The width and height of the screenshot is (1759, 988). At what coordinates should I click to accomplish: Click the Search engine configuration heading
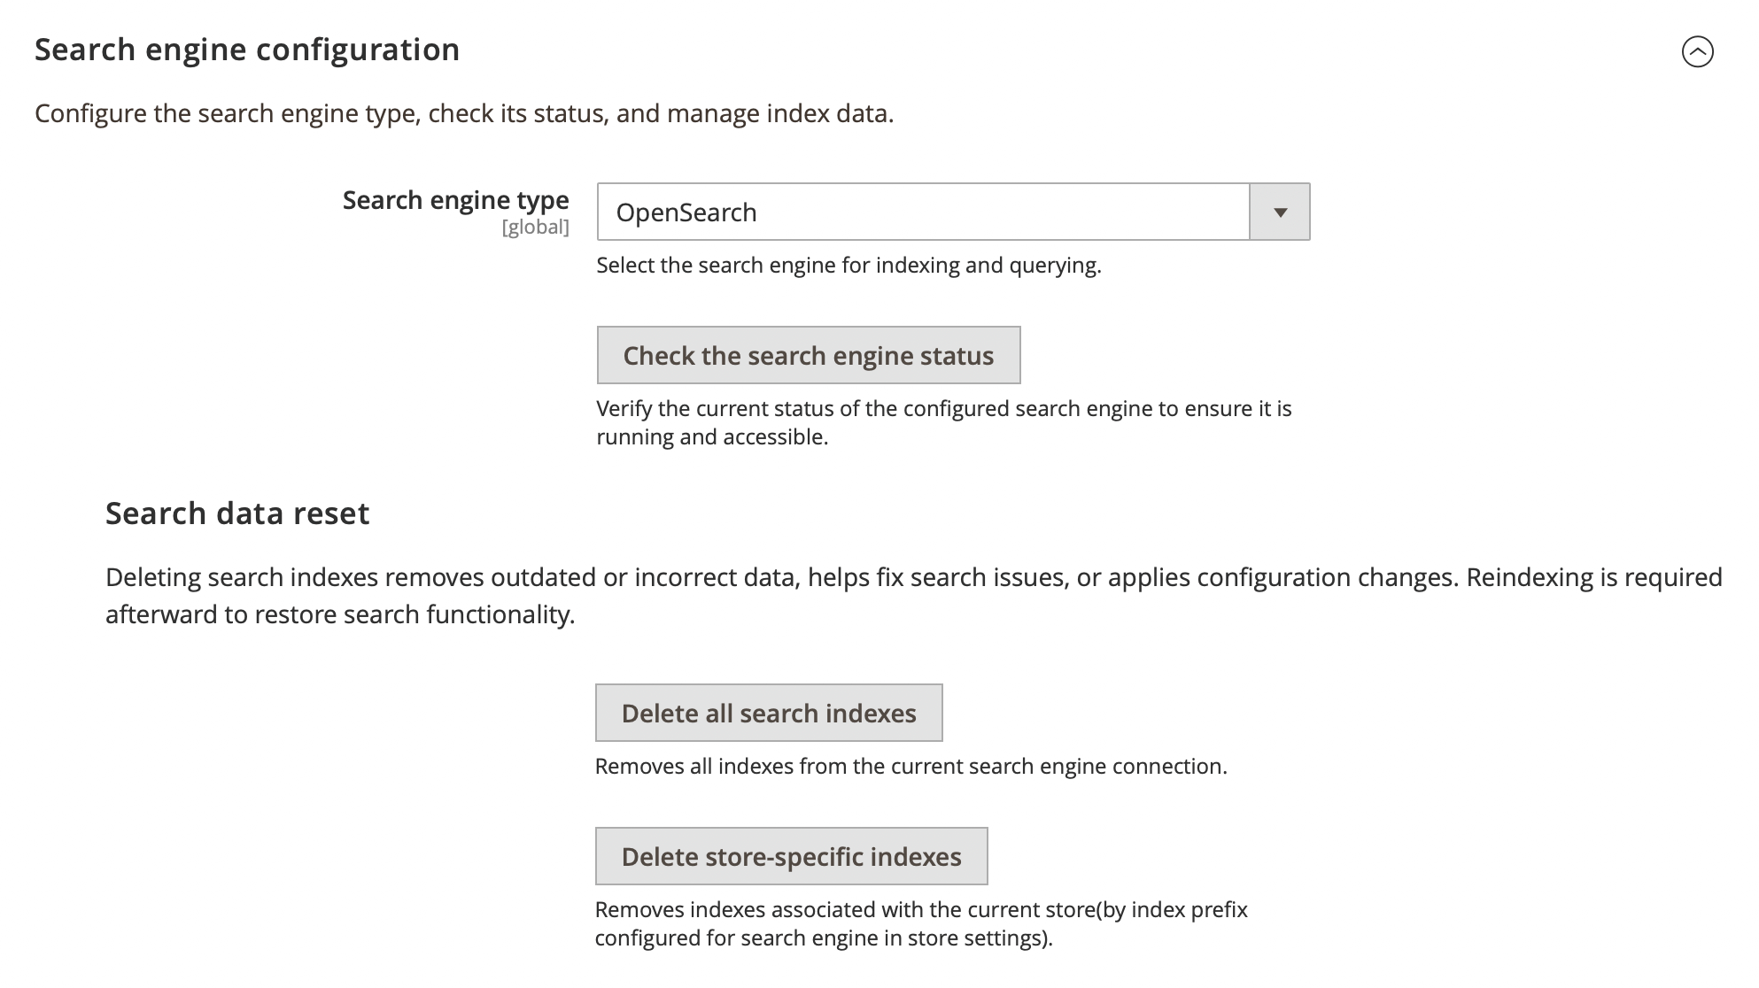coord(247,50)
